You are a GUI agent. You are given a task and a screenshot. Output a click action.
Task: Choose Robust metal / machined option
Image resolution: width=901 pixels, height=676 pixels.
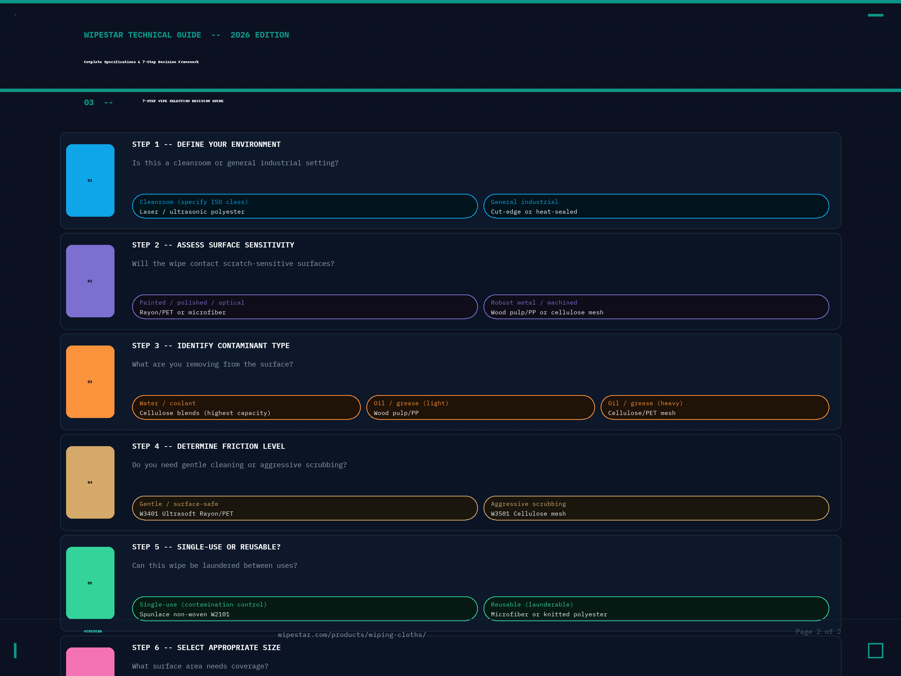pos(656,307)
